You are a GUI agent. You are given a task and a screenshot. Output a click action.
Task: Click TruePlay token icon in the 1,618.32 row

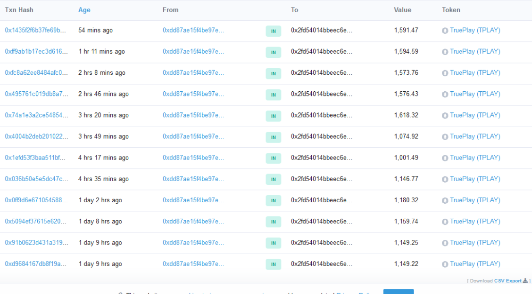(x=445, y=116)
